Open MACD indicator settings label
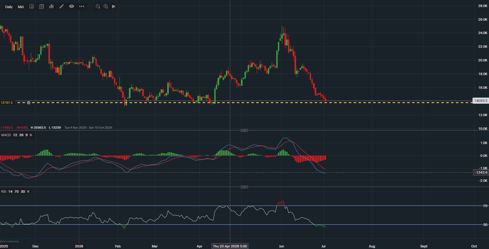This screenshot has width=489, height=249. pyautogui.click(x=6, y=135)
